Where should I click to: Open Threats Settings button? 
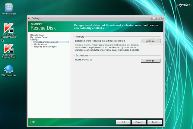coord(150,41)
